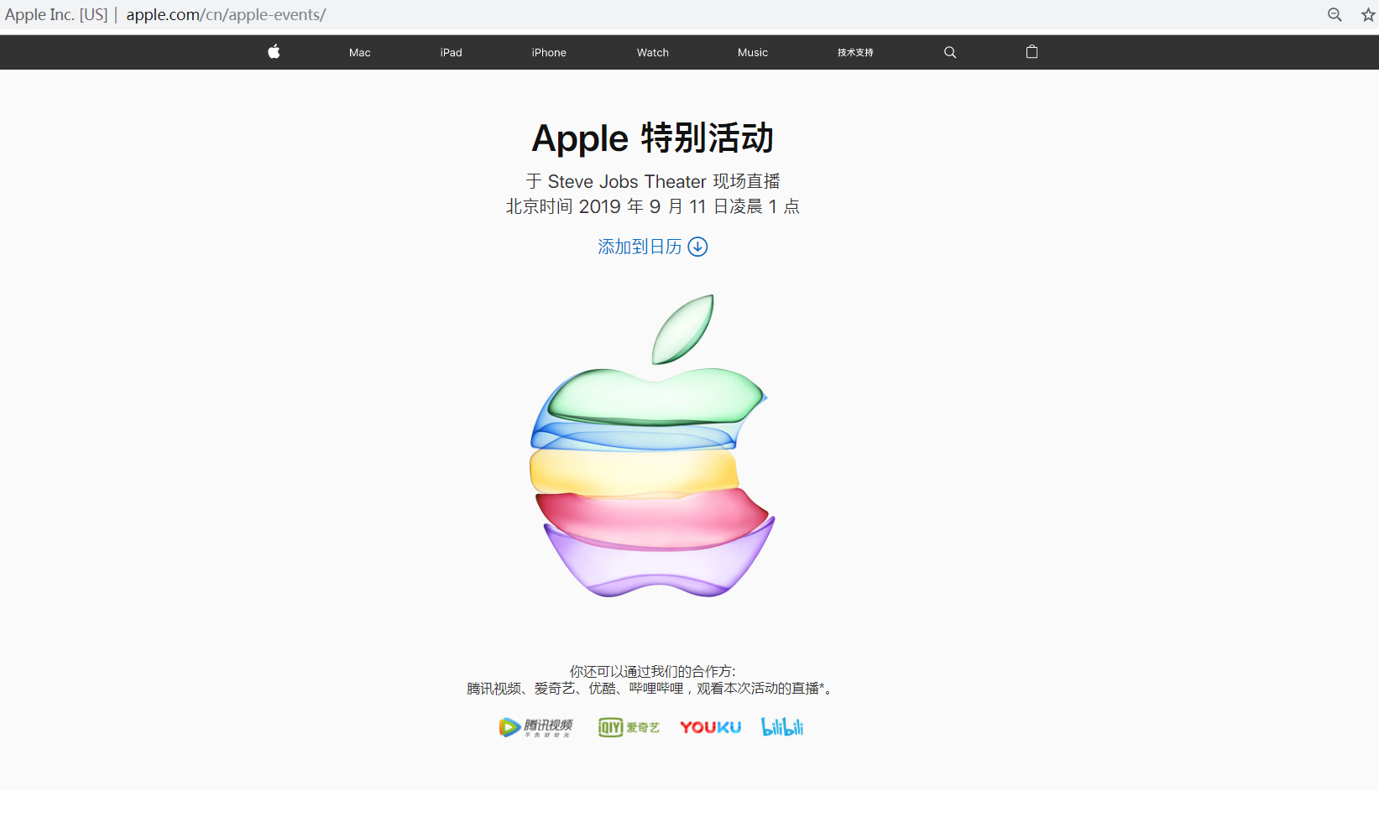Viewport: 1379px width, 822px height.
Task: Click the colorful Apple event logo image
Action: point(652,445)
